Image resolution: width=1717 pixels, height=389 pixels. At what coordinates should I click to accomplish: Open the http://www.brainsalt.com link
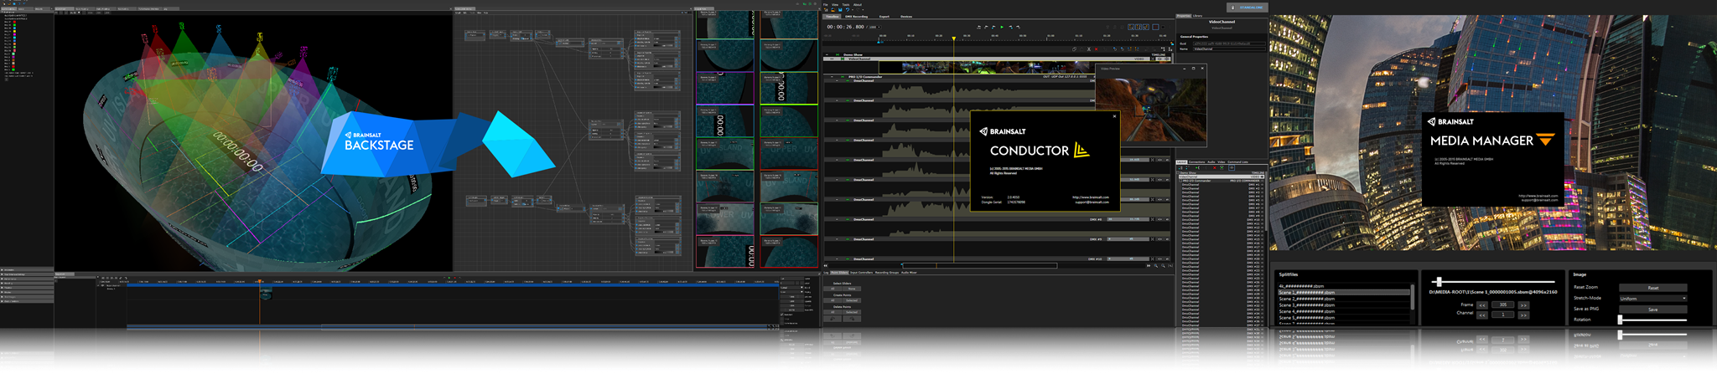coord(1091,197)
